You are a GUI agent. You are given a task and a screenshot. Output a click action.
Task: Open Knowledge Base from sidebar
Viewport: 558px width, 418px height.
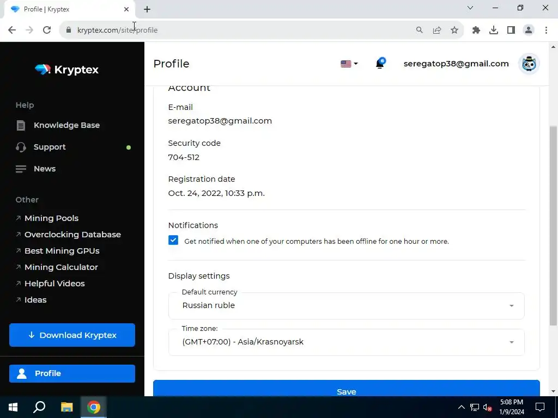(66, 125)
